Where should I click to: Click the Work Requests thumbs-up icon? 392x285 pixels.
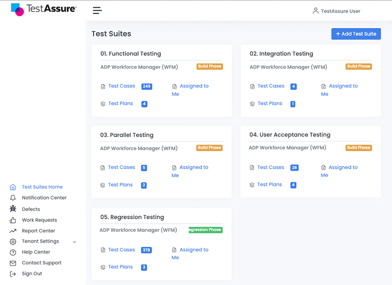click(13, 220)
